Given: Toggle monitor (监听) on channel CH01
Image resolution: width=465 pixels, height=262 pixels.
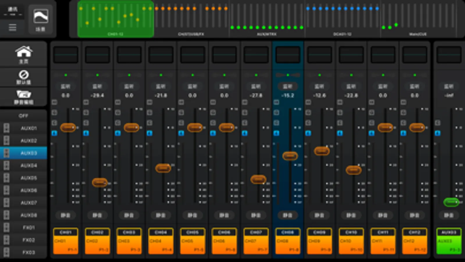Looking at the screenshot, I should point(66,86).
